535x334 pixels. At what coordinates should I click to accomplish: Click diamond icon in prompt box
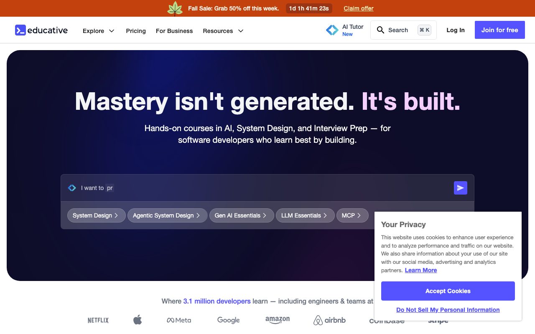click(x=72, y=188)
